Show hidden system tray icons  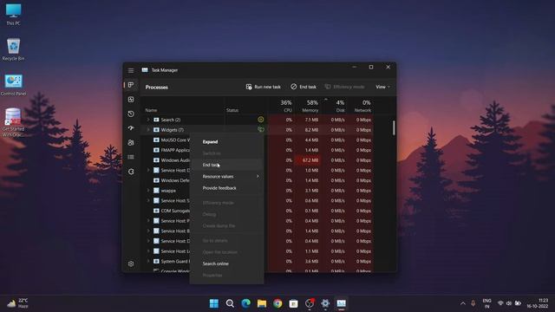[x=462, y=303]
